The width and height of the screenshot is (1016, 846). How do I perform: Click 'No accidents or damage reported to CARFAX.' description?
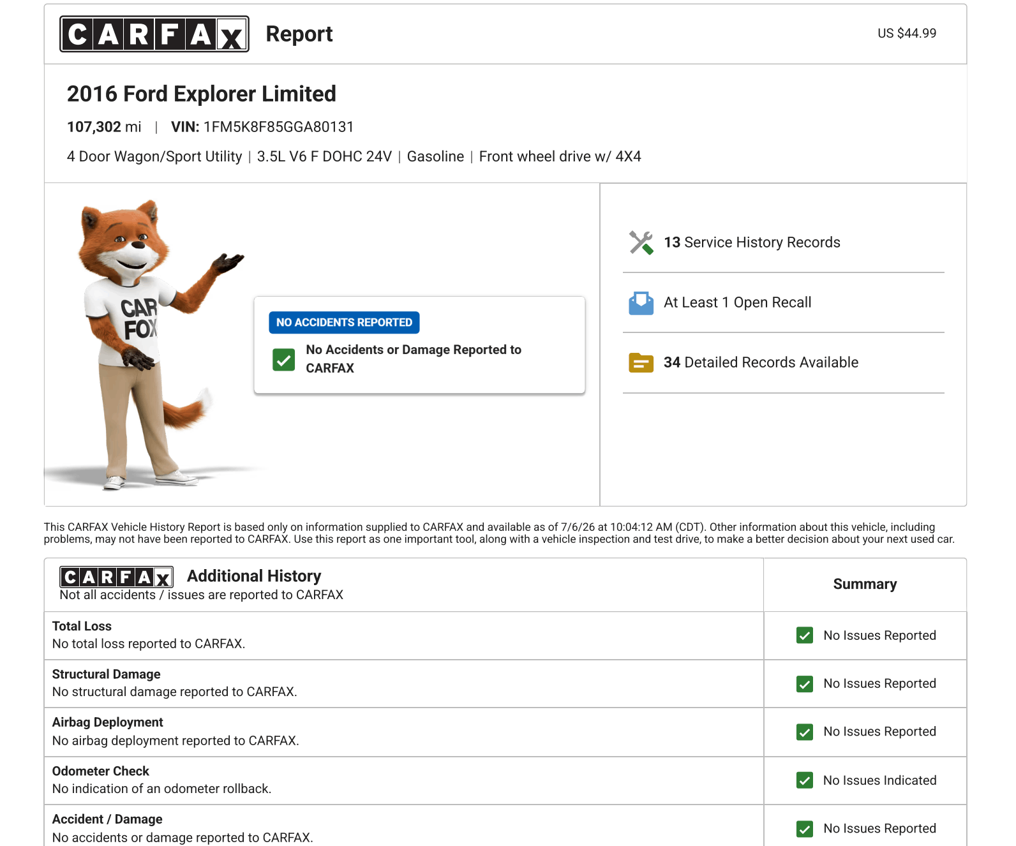coord(183,838)
